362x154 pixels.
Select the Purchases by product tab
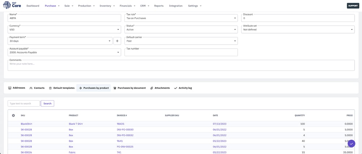pyautogui.click(x=93, y=88)
